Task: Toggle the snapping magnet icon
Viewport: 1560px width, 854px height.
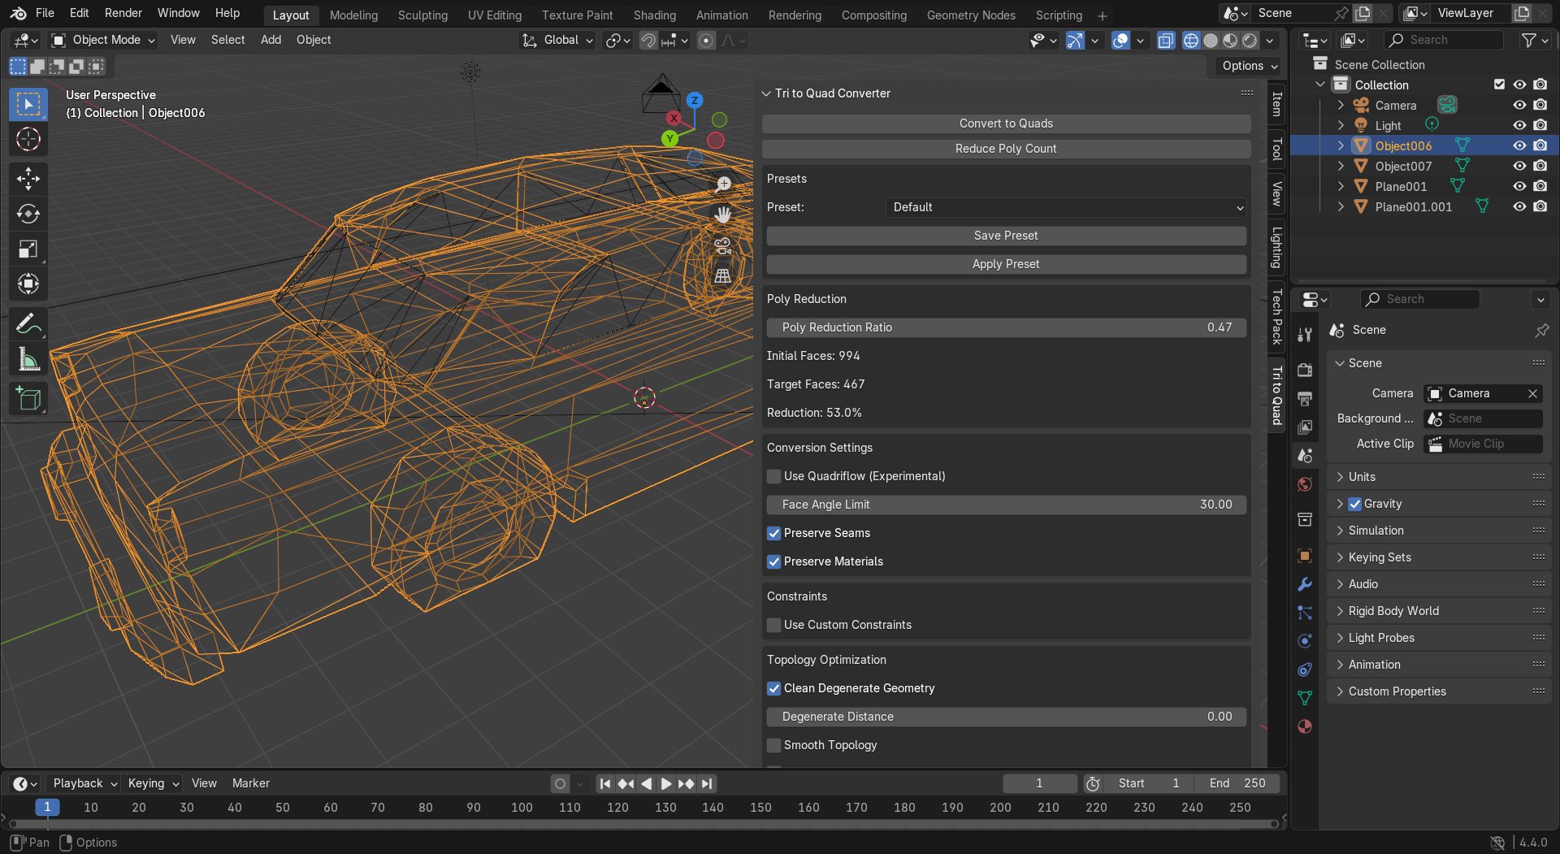Action: point(648,40)
